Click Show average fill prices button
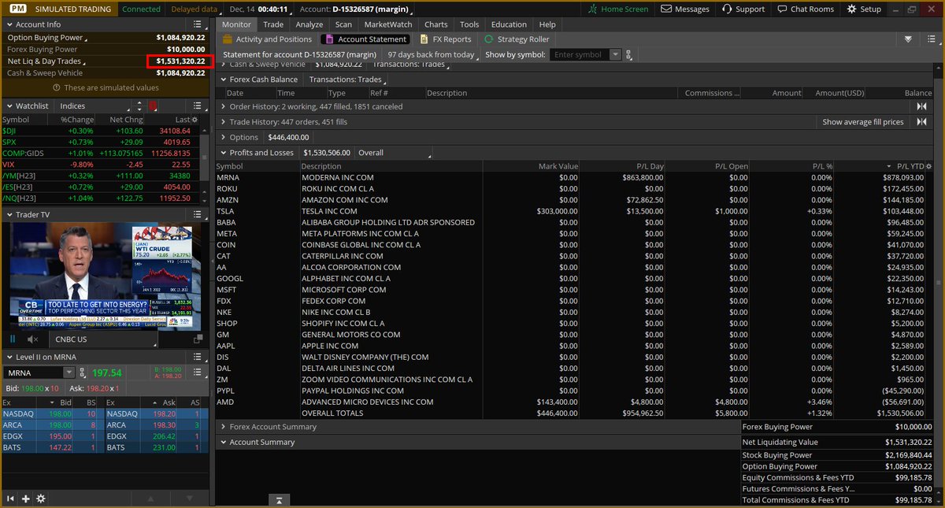 [863, 122]
